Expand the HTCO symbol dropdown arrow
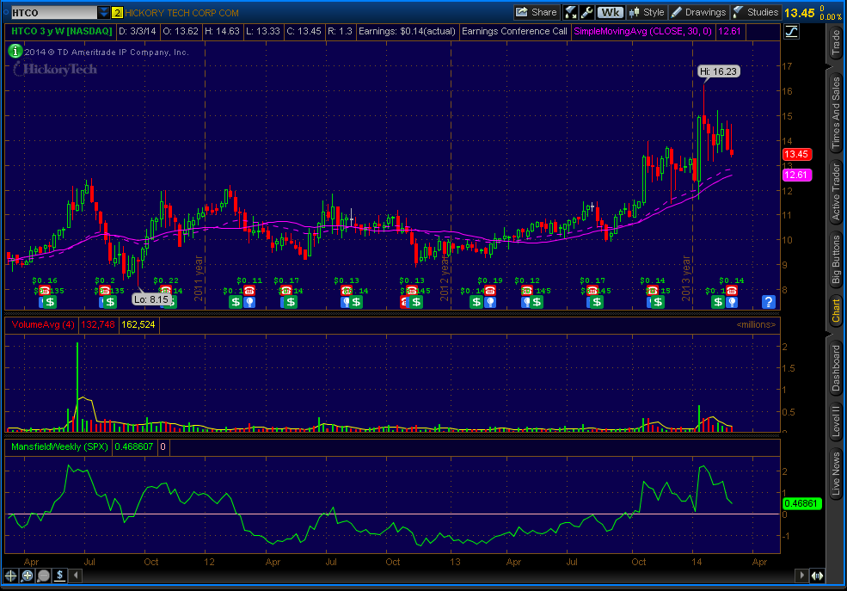Image resolution: width=847 pixels, height=591 pixels. coord(104,12)
